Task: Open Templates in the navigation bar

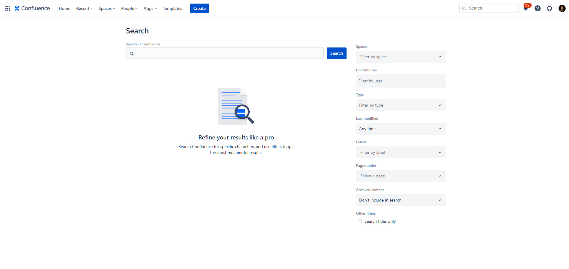Action: (x=173, y=8)
